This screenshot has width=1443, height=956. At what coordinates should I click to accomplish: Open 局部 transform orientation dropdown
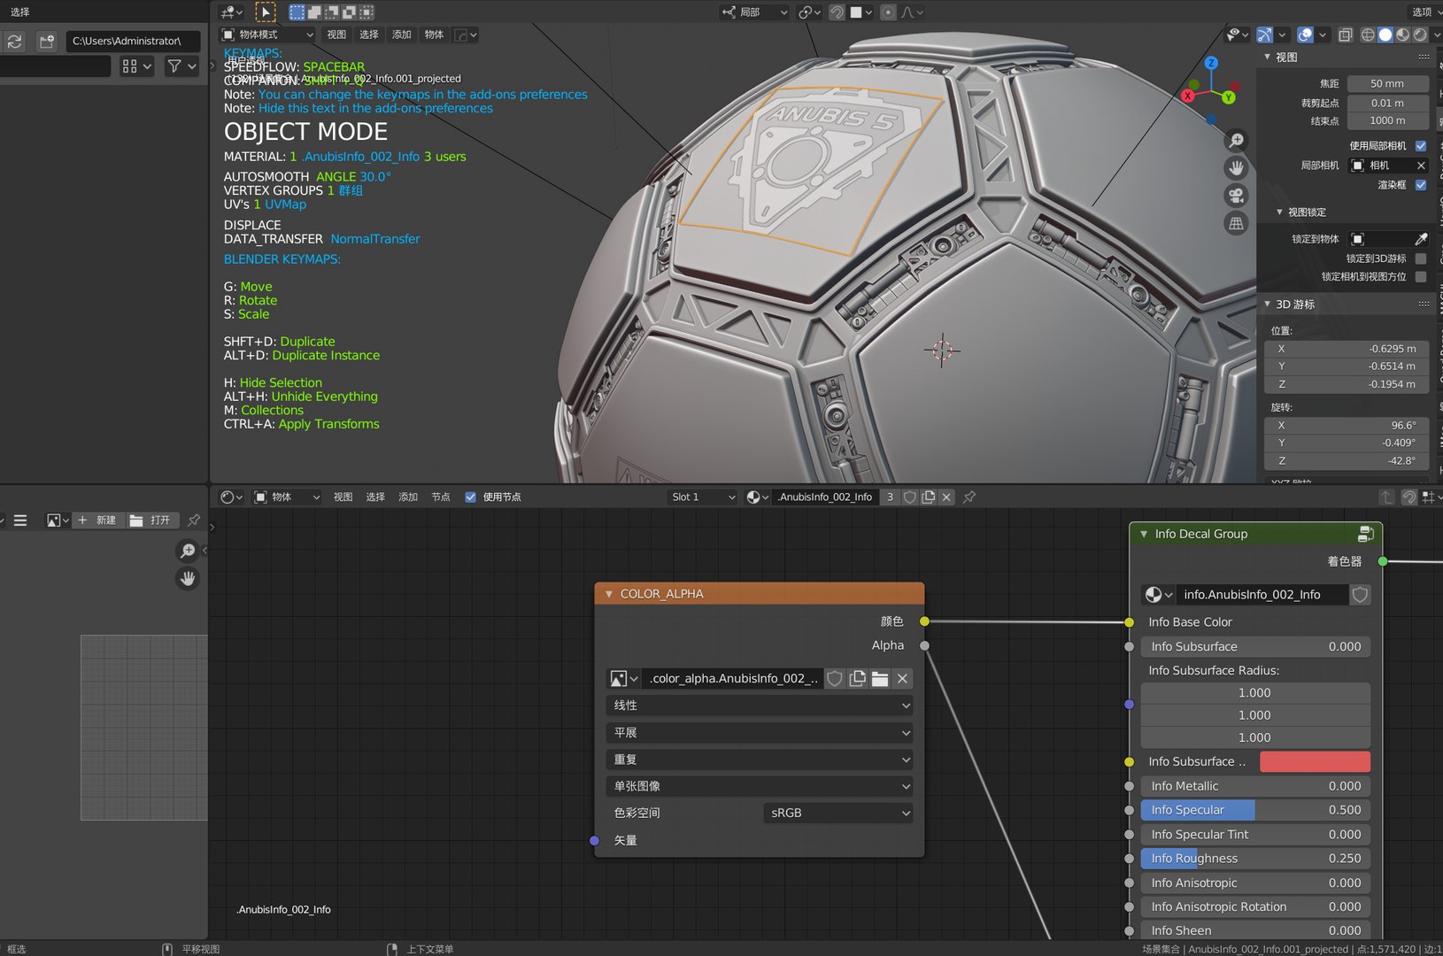(x=754, y=12)
